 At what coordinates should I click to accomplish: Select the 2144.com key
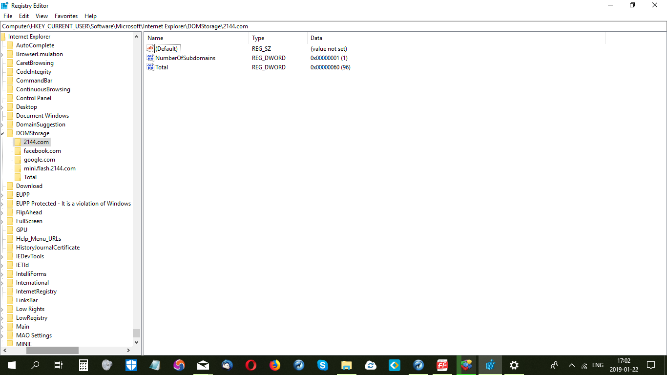click(36, 142)
